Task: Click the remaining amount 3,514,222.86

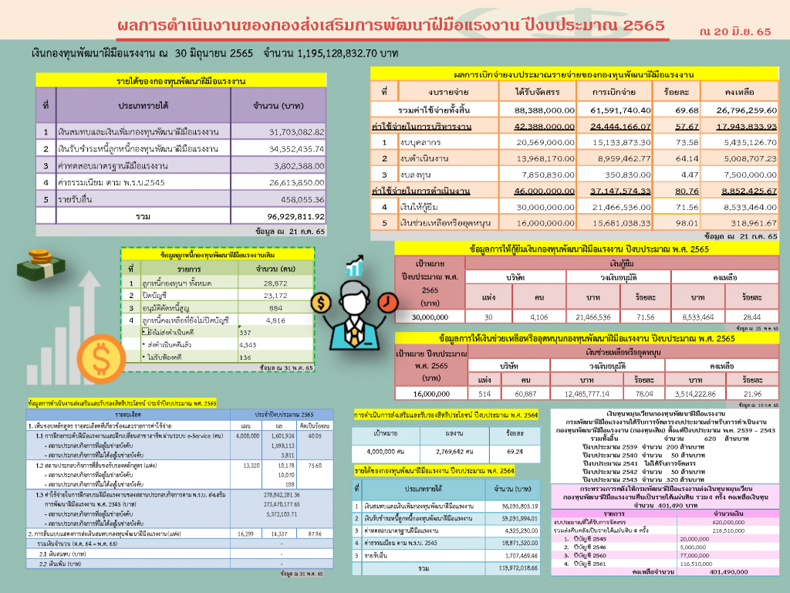Action: click(x=695, y=394)
